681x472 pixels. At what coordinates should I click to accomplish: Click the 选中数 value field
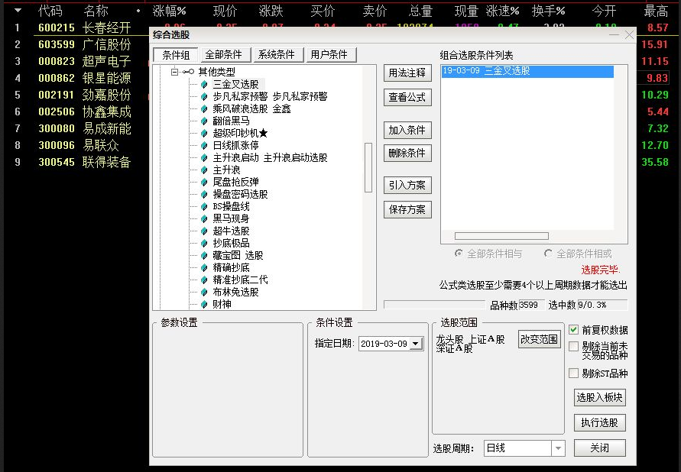click(602, 305)
